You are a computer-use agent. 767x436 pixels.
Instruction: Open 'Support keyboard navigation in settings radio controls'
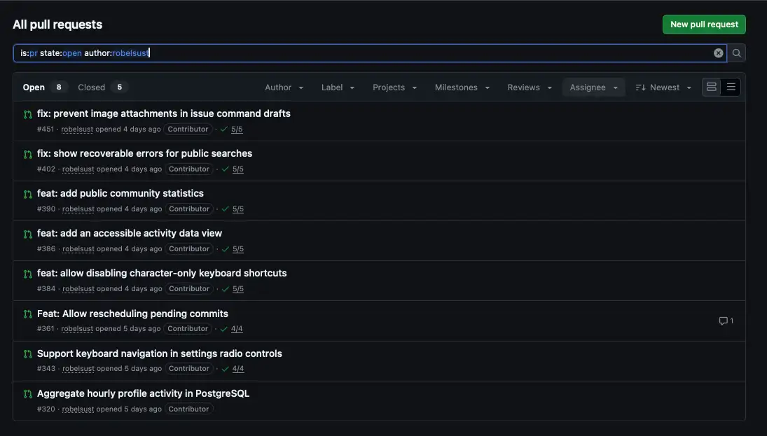(160, 353)
